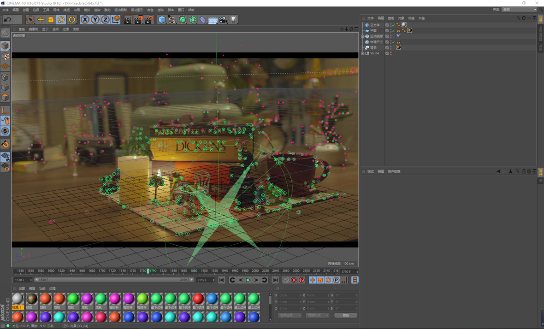Open the 世界坐标 coordinate system dropdown
544x329 pixels.
point(290,315)
